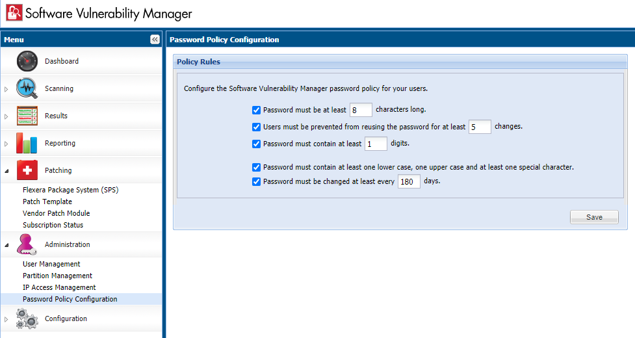Viewport: 635px width, 338px height.
Task: Click the Scanning pulse monitor icon
Action: point(27,88)
